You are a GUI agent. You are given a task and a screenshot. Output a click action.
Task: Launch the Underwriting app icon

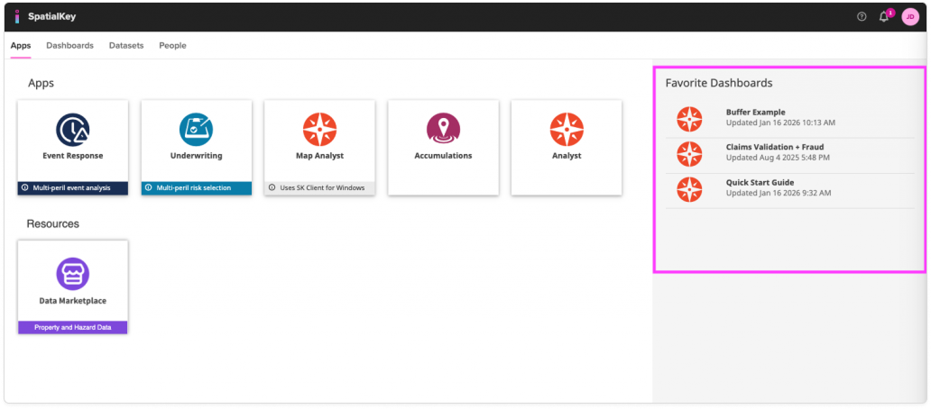[x=196, y=130]
